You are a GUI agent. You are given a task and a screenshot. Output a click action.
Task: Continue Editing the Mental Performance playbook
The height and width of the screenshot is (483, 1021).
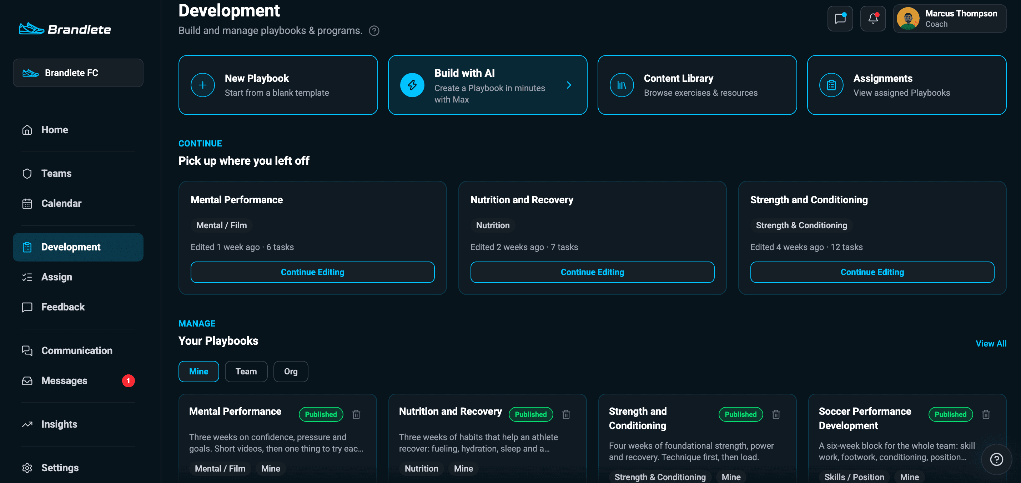coord(312,272)
